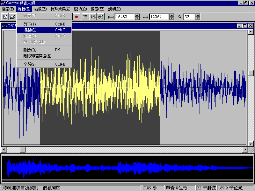
Task: Click the magnifier zoom icon
Action: pyautogui.click(x=180, y=17)
